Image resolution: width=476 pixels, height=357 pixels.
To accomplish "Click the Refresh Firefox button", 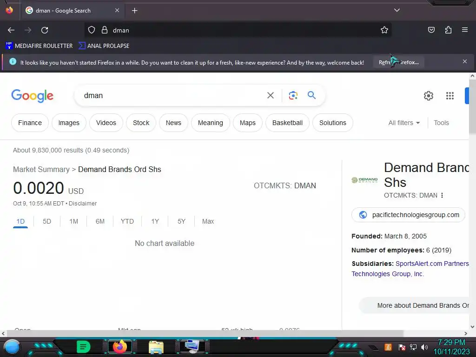I will coord(398,62).
